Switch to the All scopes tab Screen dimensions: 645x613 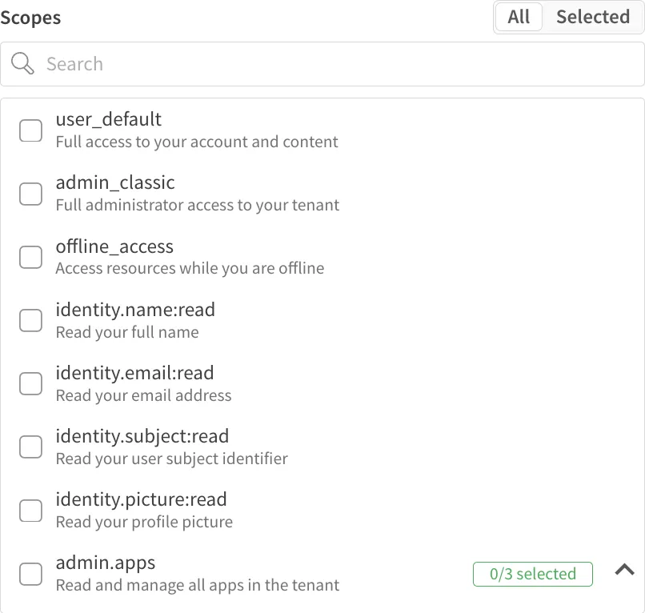(x=519, y=17)
